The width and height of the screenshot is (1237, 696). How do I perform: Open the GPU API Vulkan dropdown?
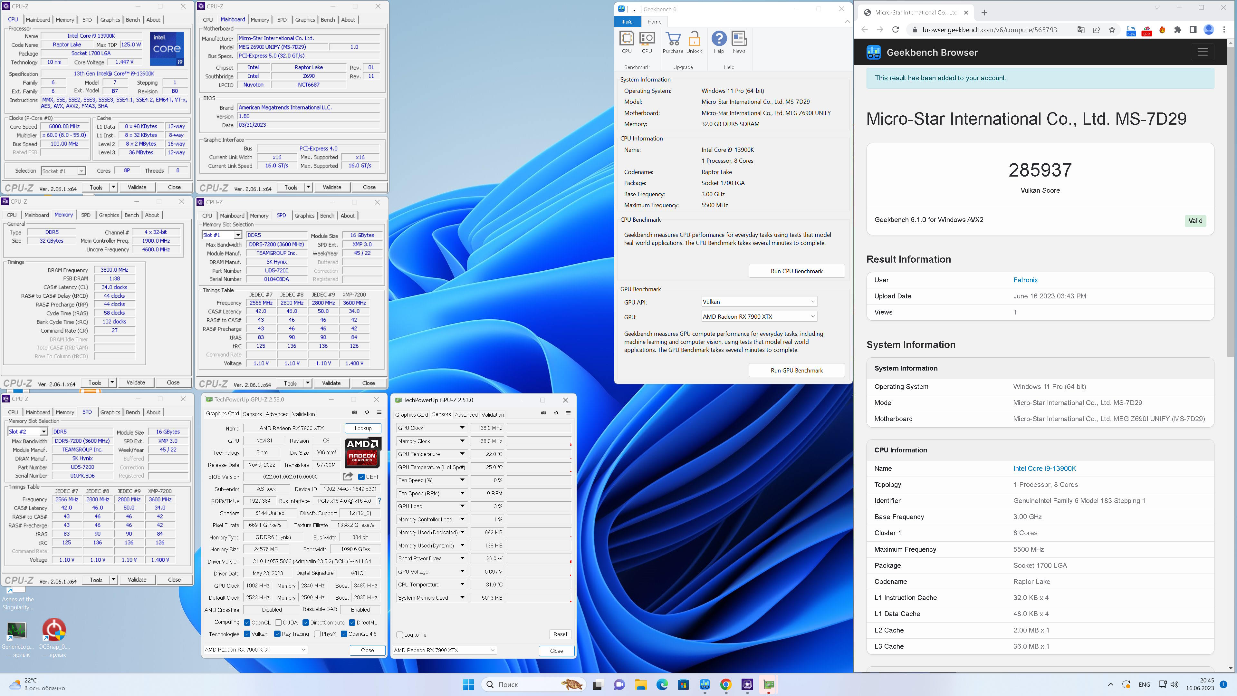pos(759,302)
